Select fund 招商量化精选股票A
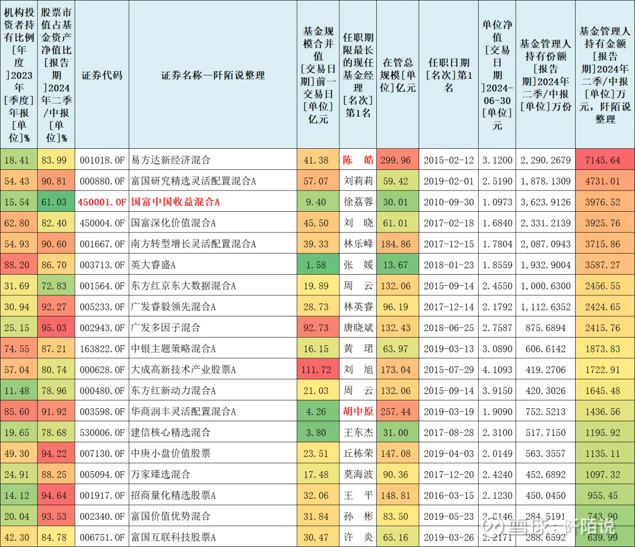This screenshot has width=635, height=547. click(x=173, y=495)
